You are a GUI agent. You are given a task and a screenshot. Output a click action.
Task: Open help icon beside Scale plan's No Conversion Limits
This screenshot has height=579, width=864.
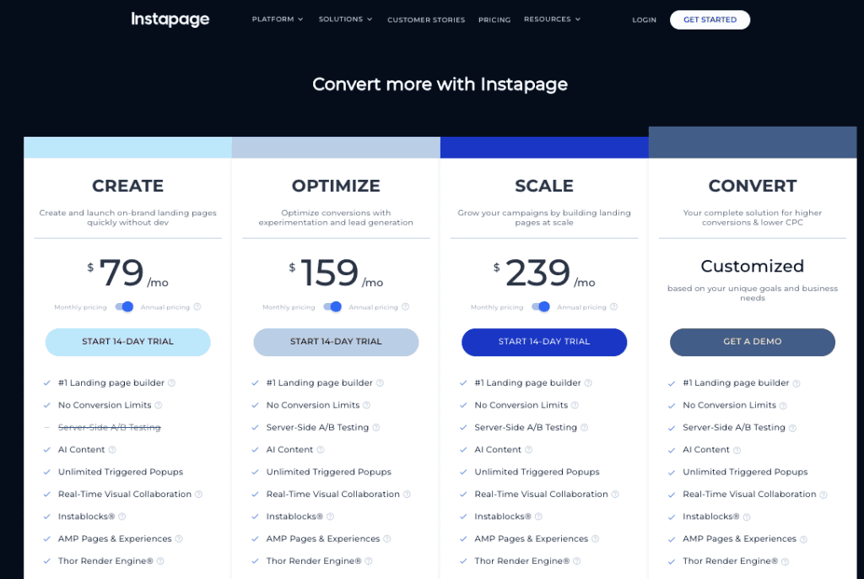[x=575, y=405]
